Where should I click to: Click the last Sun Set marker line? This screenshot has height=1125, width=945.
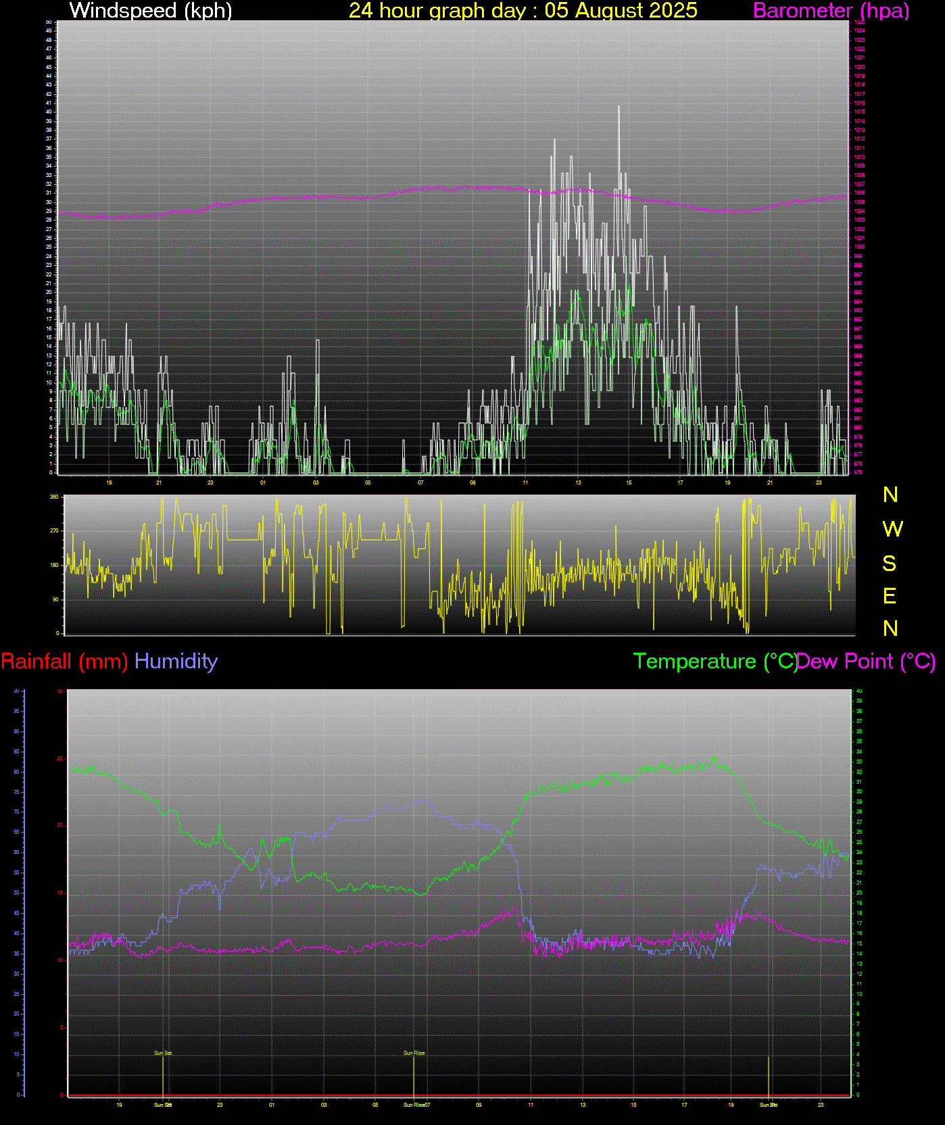[x=769, y=1074]
